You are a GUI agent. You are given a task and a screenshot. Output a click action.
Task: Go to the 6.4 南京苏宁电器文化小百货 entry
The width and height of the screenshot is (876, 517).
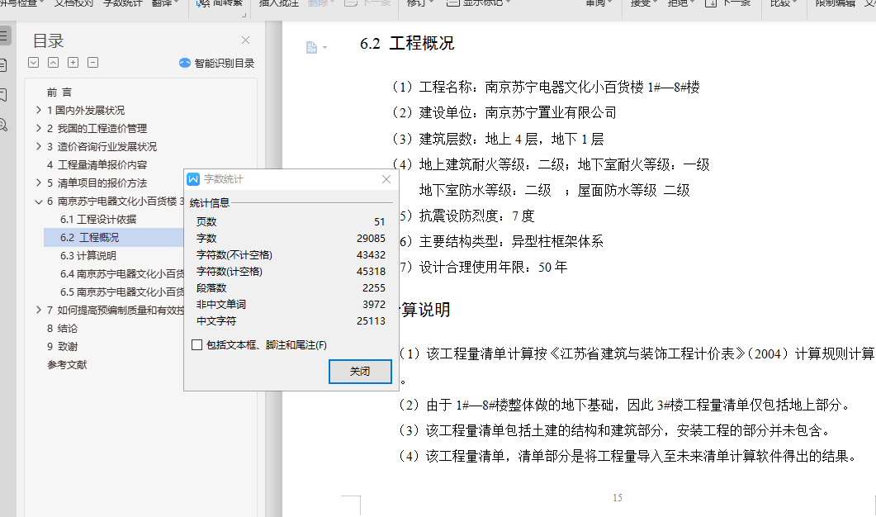coord(122,274)
